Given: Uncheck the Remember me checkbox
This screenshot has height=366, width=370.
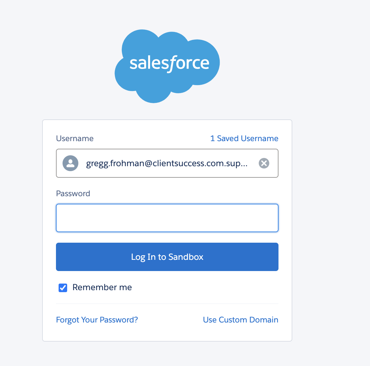Looking at the screenshot, I should click(x=63, y=288).
